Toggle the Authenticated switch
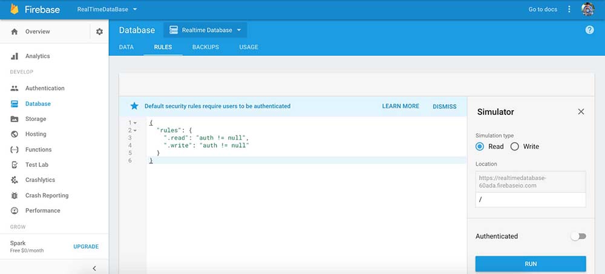Screen dimensions: 605x274 pos(578,236)
